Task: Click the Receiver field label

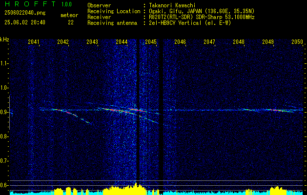Action: tap(99, 17)
